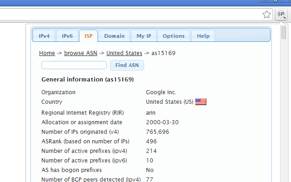
Task: Switch to the IPv4 tab
Action: point(44,36)
